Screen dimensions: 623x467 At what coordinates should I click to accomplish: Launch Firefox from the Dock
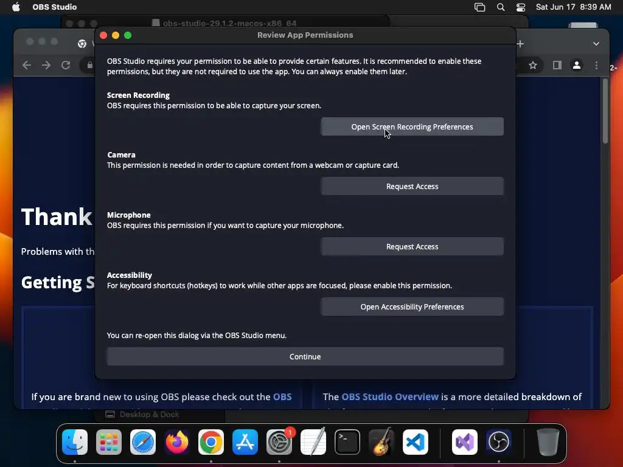point(177,442)
